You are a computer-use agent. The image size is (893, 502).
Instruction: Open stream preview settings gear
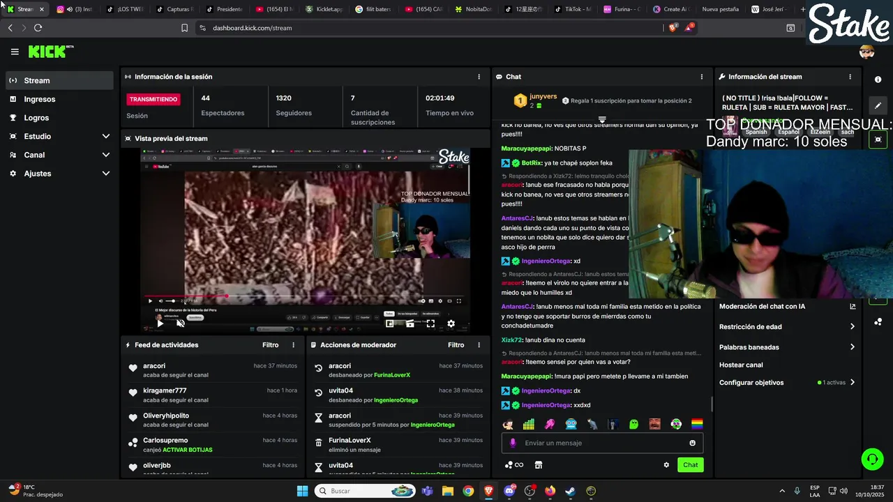tap(451, 324)
